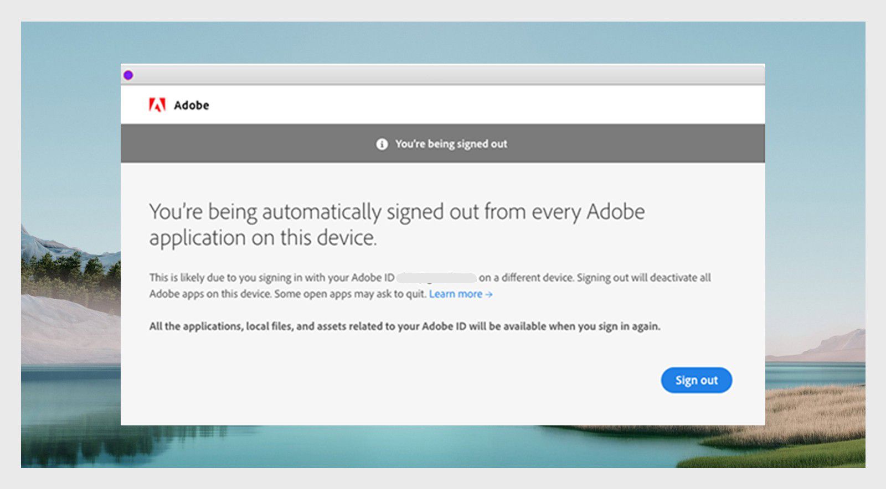Click the lake water below the dialog window
Image resolution: width=886 pixels, height=489 pixels.
(388, 447)
